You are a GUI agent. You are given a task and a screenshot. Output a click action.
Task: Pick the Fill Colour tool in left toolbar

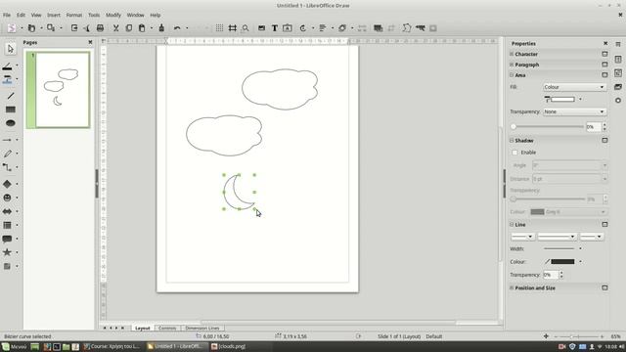click(7, 80)
